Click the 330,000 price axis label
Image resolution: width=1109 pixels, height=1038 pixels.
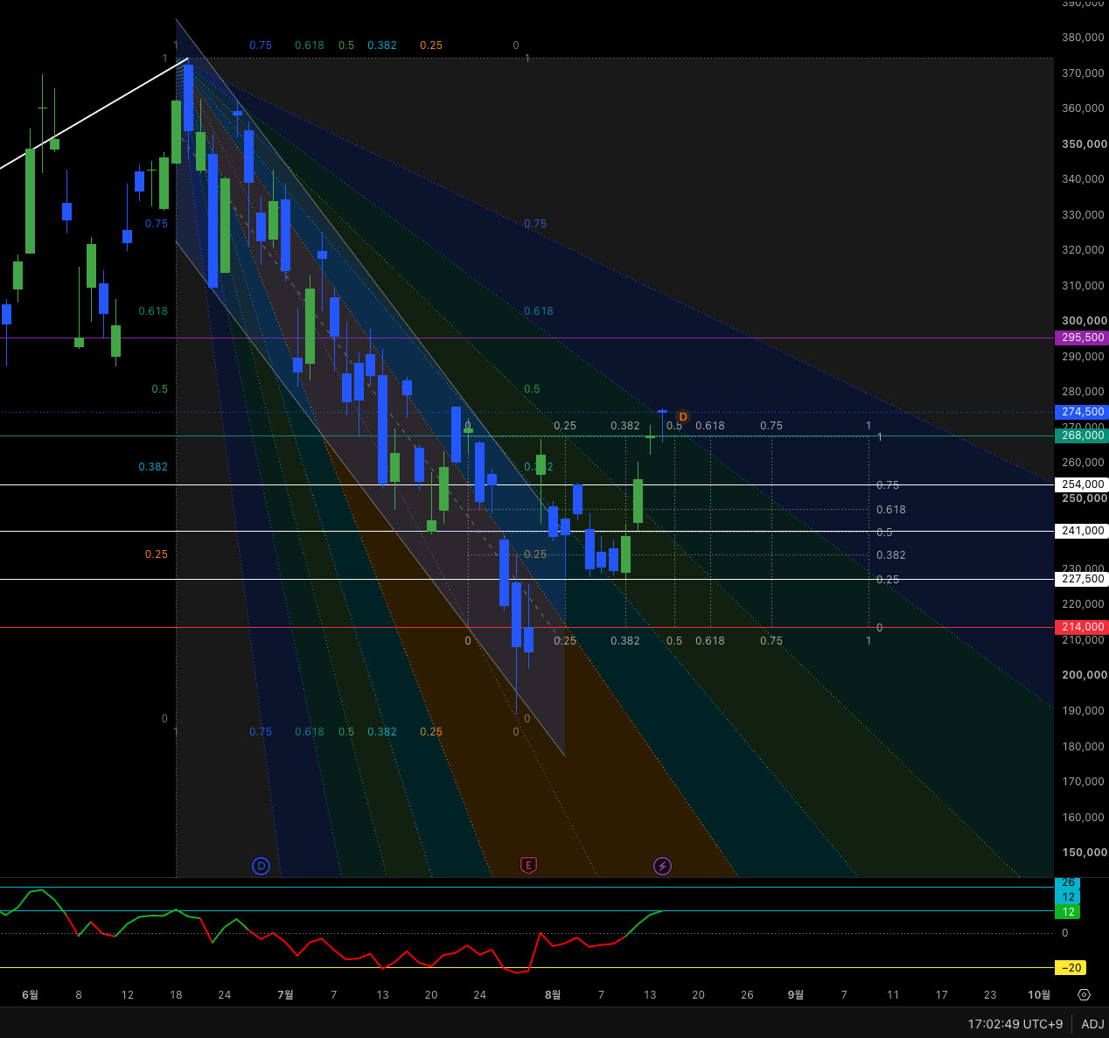(1083, 215)
